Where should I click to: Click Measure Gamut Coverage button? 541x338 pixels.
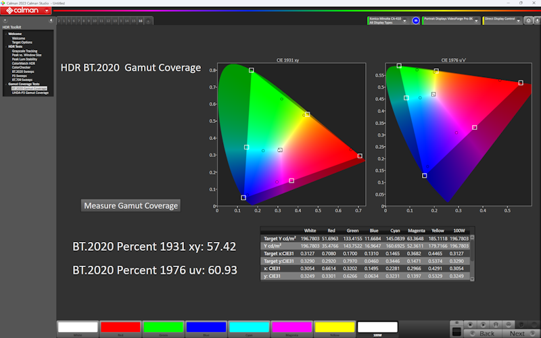131,206
